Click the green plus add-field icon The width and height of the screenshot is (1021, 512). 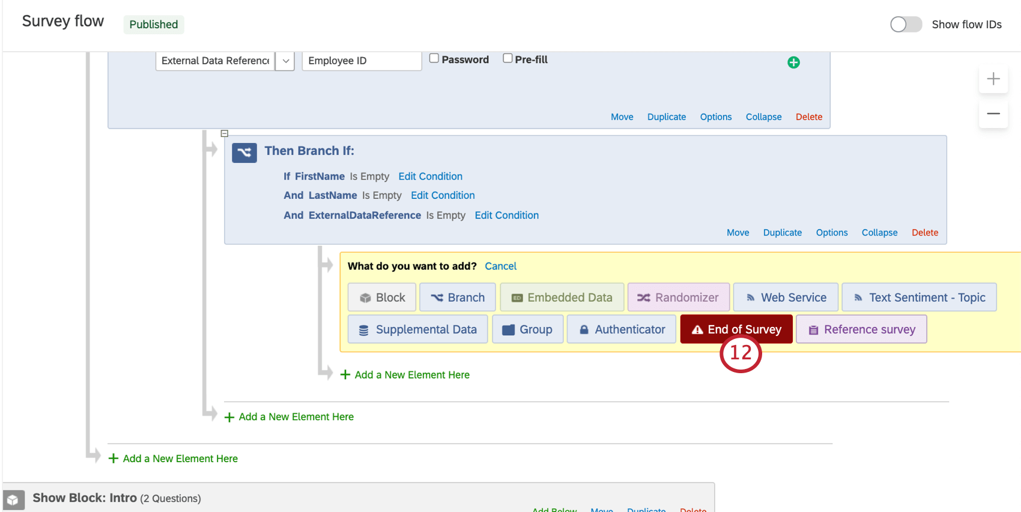pyautogui.click(x=793, y=62)
